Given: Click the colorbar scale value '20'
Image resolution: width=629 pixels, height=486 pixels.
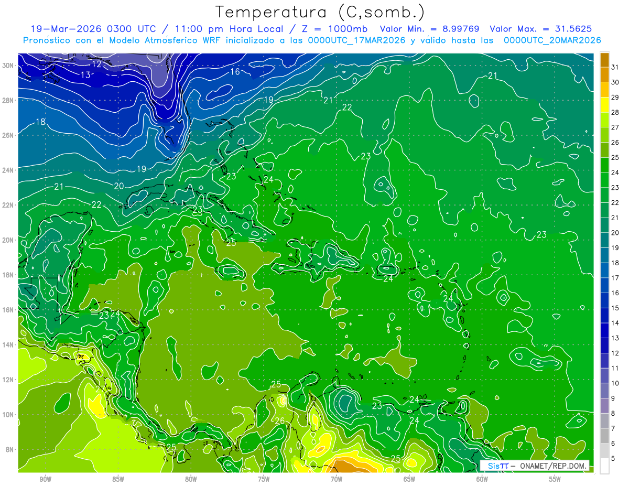Looking at the screenshot, I should 615,233.
